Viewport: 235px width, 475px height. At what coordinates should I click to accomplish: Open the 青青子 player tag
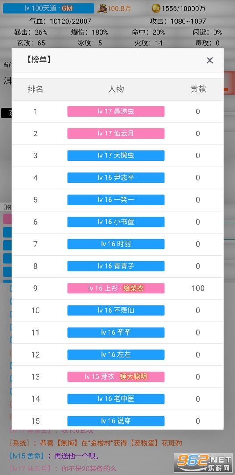(116, 266)
